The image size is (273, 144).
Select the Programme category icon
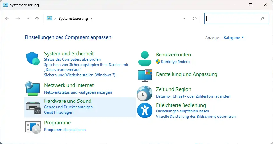[33, 126]
